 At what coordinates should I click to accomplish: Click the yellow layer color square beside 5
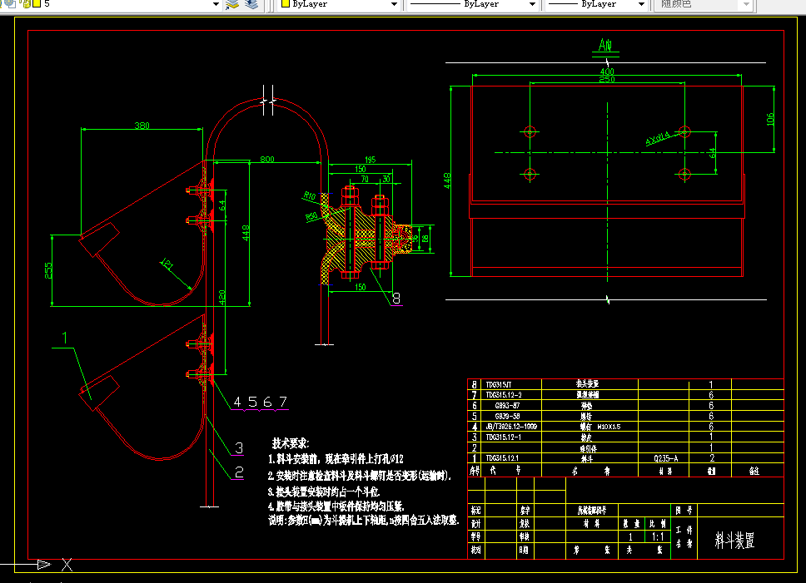[x=37, y=3]
